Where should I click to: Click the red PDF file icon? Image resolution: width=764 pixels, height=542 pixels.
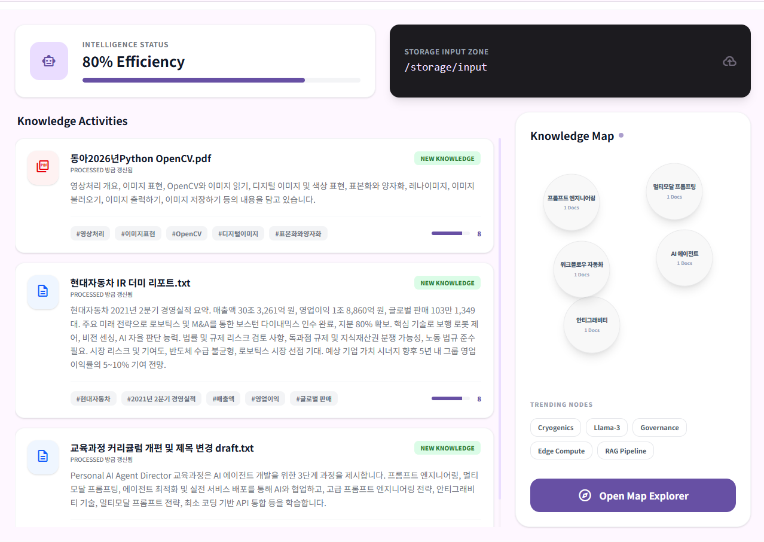[x=43, y=167]
